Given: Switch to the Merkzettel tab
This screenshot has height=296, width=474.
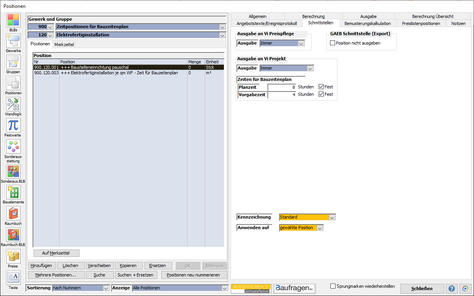Looking at the screenshot, I should click(64, 45).
